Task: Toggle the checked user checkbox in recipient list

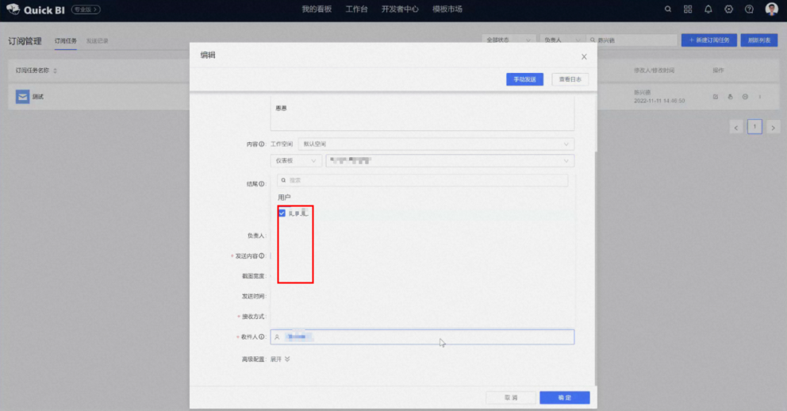Action: click(282, 213)
